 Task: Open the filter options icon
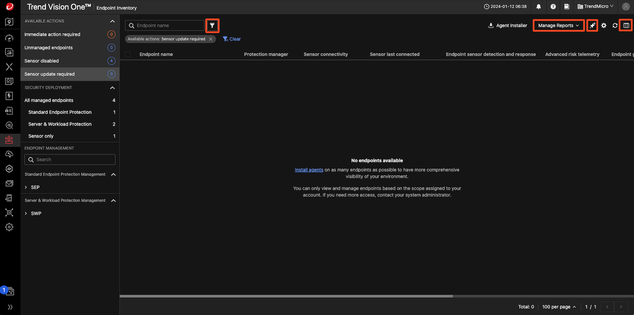click(x=212, y=25)
